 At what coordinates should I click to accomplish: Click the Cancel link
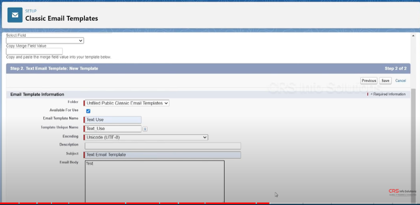click(401, 81)
